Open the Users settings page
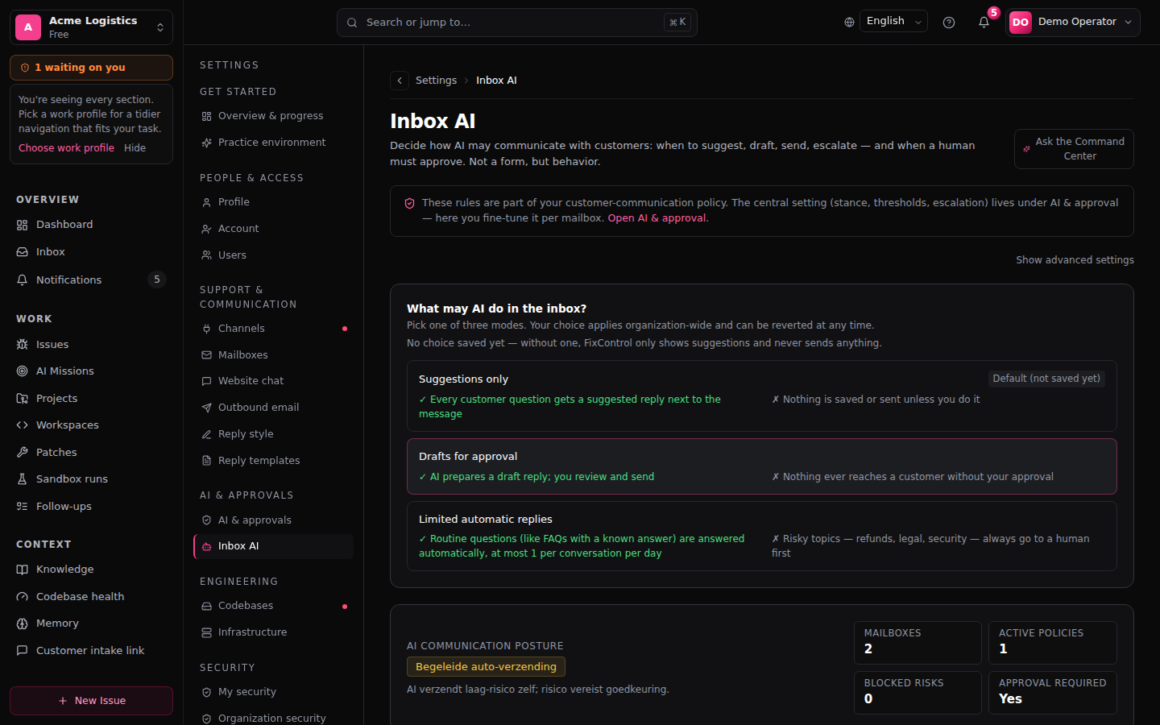The height and width of the screenshot is (725, 1160). tap(273, 255)
